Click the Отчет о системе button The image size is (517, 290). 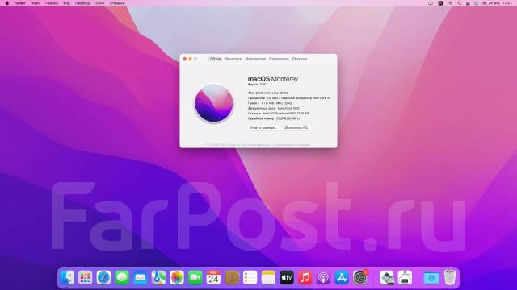tap(263, 127)
